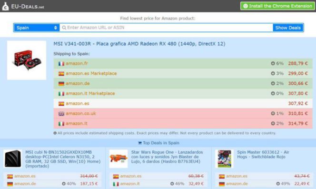The height and width of the screenshot is (189, 316).
Task: Click German flag in the MSI cubi deal
Action: tap(10, 184)
